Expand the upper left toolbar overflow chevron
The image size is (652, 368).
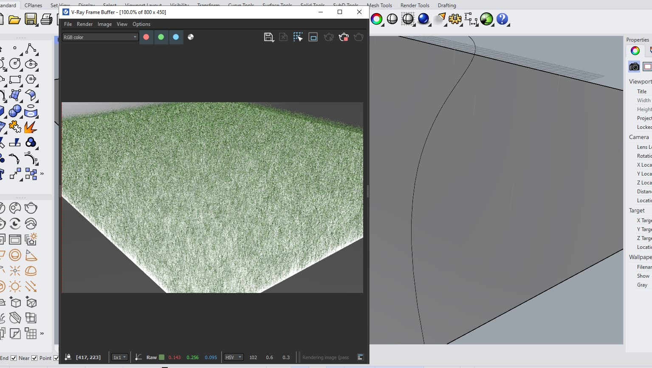[42, 173]
